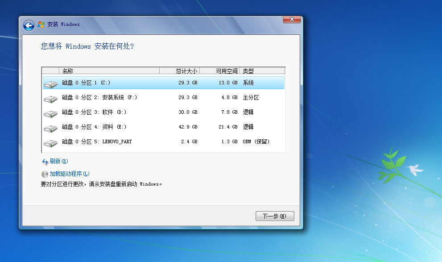This screenshot has height=262, width=442.
Task: Click the notice 要对分区进行更改 text
Action: pos(101,184)
